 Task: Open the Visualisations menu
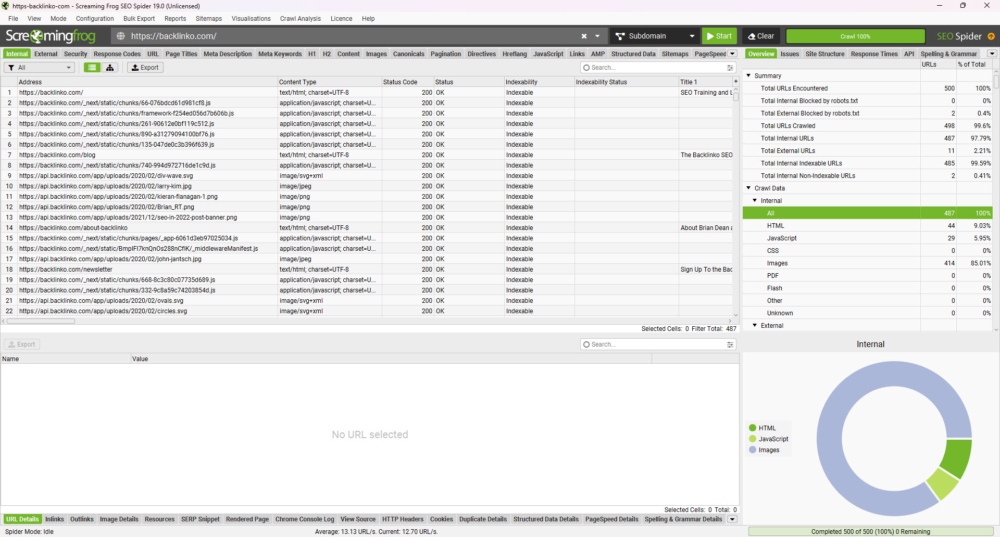251,19
